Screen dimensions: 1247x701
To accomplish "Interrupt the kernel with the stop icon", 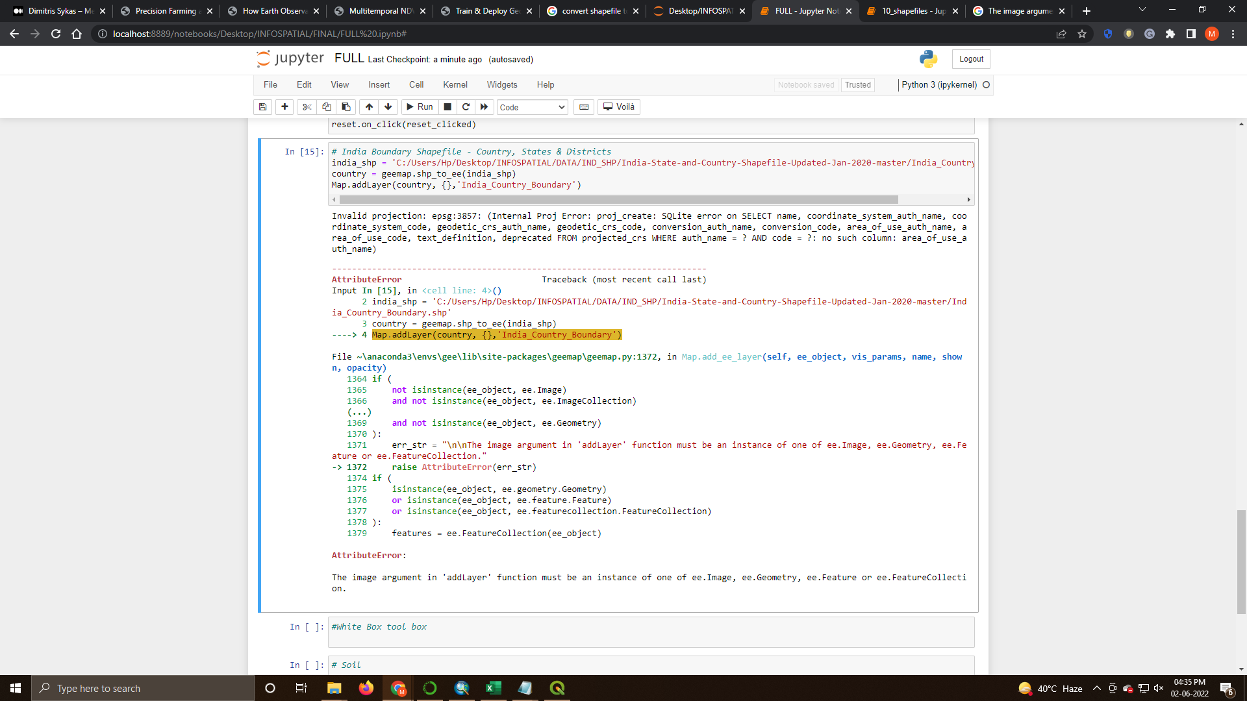I will pyautogui.click(x=447, y=106).
